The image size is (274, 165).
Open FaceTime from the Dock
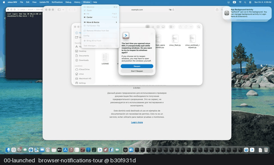(117, 150)
